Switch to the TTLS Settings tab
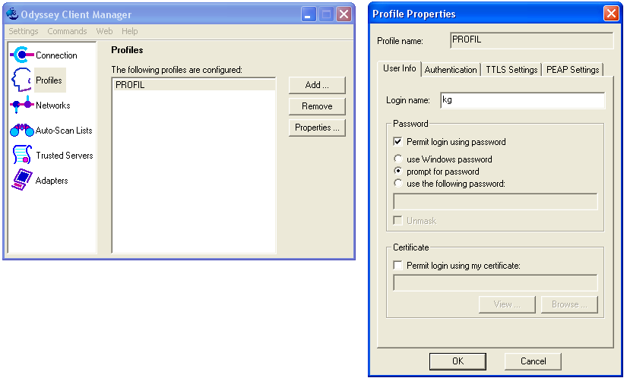 point(511,70)
